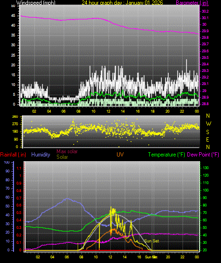Click the '30.2' barometer axis value
The height and width of the screenshot is (263, 221).
click(205, 11)
